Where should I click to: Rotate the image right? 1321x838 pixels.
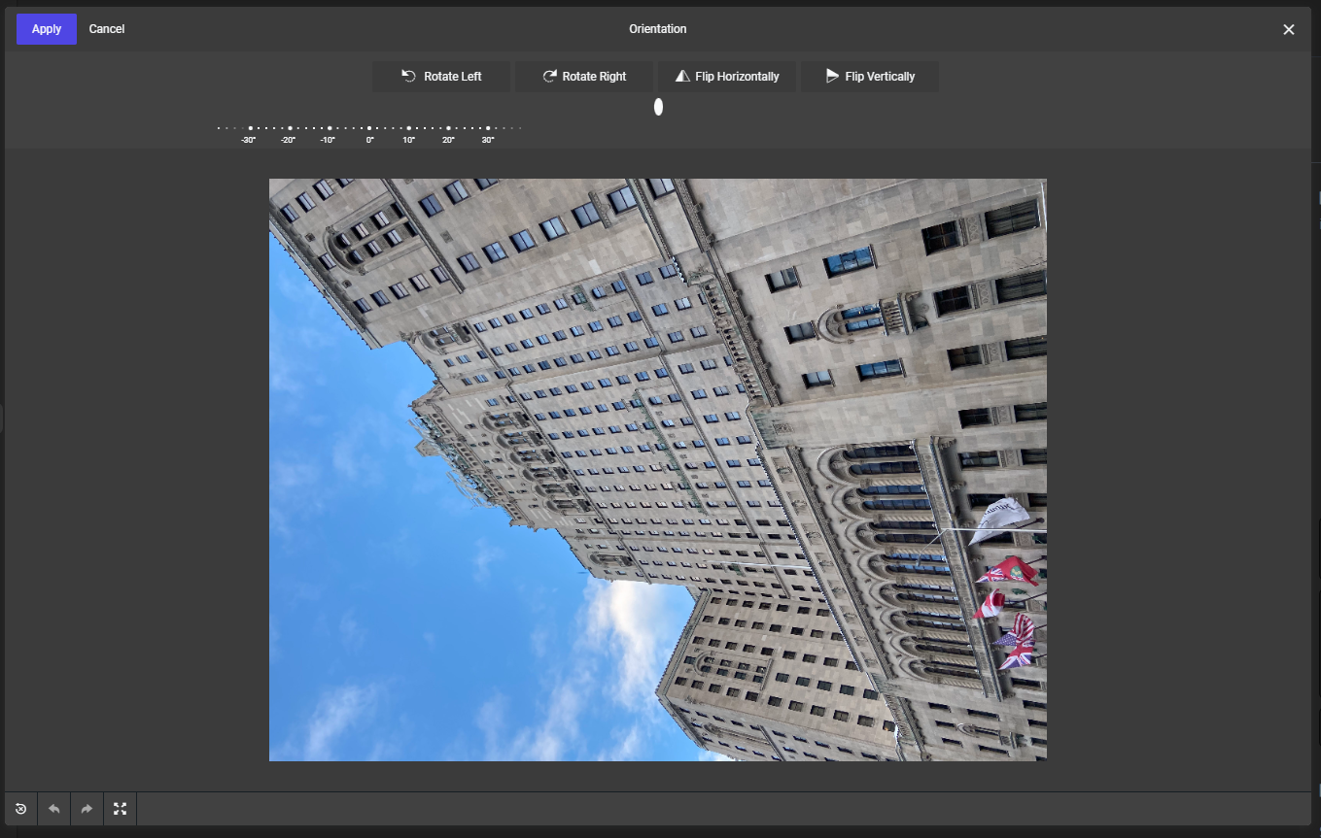point(584,77)
